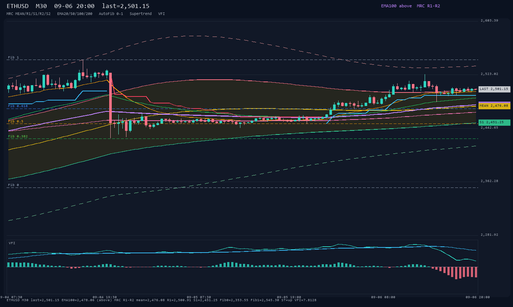The image size is (513, 307).
Task: Click the Fib 1 level label
Action: tap(14, 57)
